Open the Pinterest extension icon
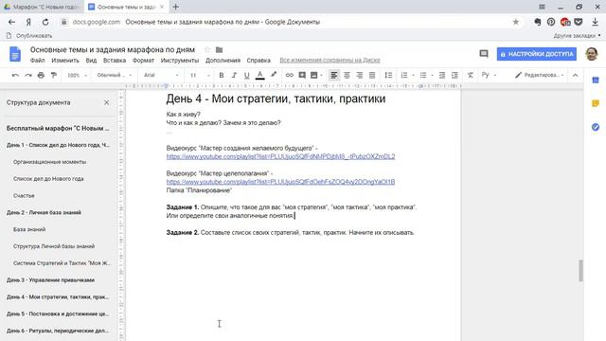The image size is (606, 341). [x=551, y=22]
